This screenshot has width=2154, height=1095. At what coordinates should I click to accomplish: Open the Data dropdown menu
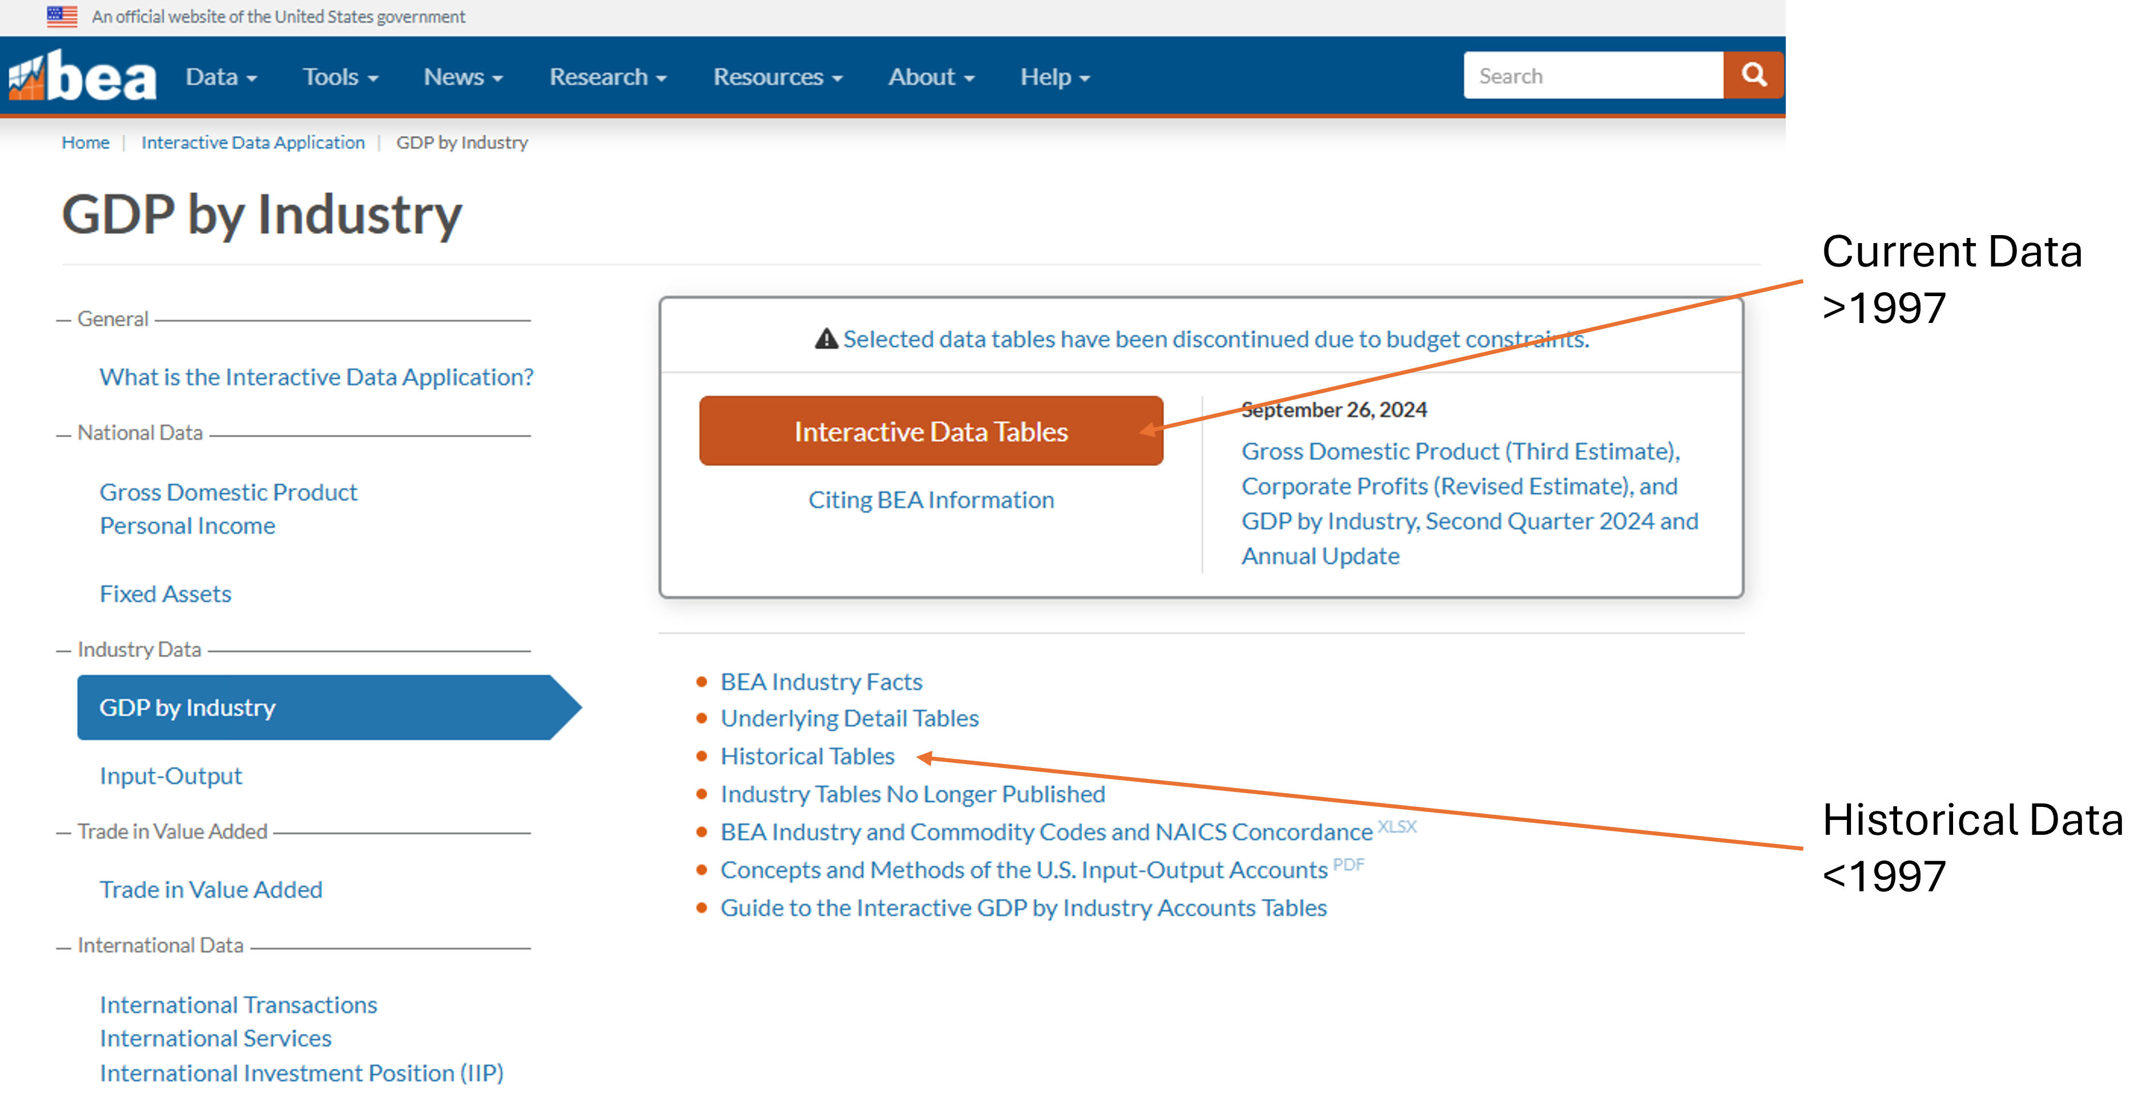pyautogui.click(x=221, y=77)
